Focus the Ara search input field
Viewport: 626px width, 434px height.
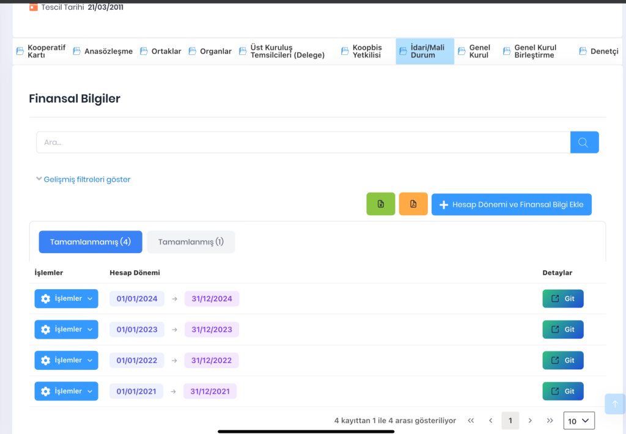click(x=303, y=142)
